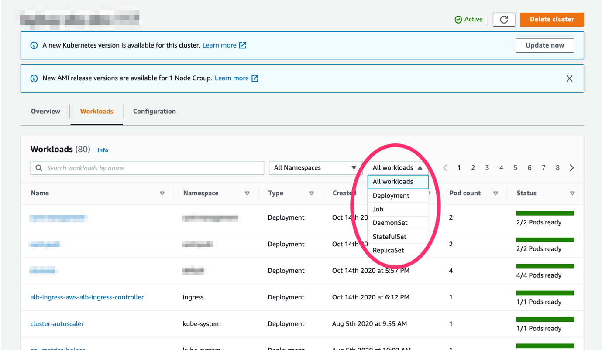The image size is (602, 350).
Task: Pick the Job workload type option
Action: tap(378, 209)
